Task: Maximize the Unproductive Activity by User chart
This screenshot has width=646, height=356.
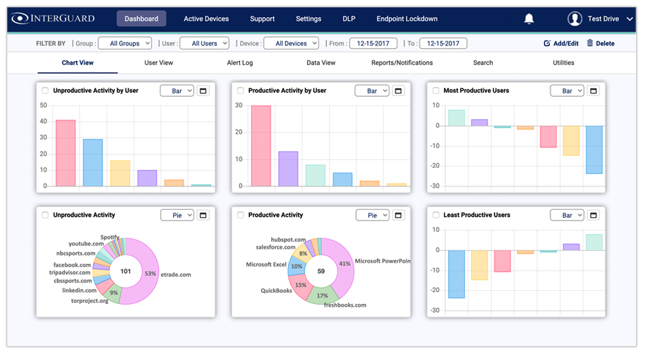Action: point(203,91)
